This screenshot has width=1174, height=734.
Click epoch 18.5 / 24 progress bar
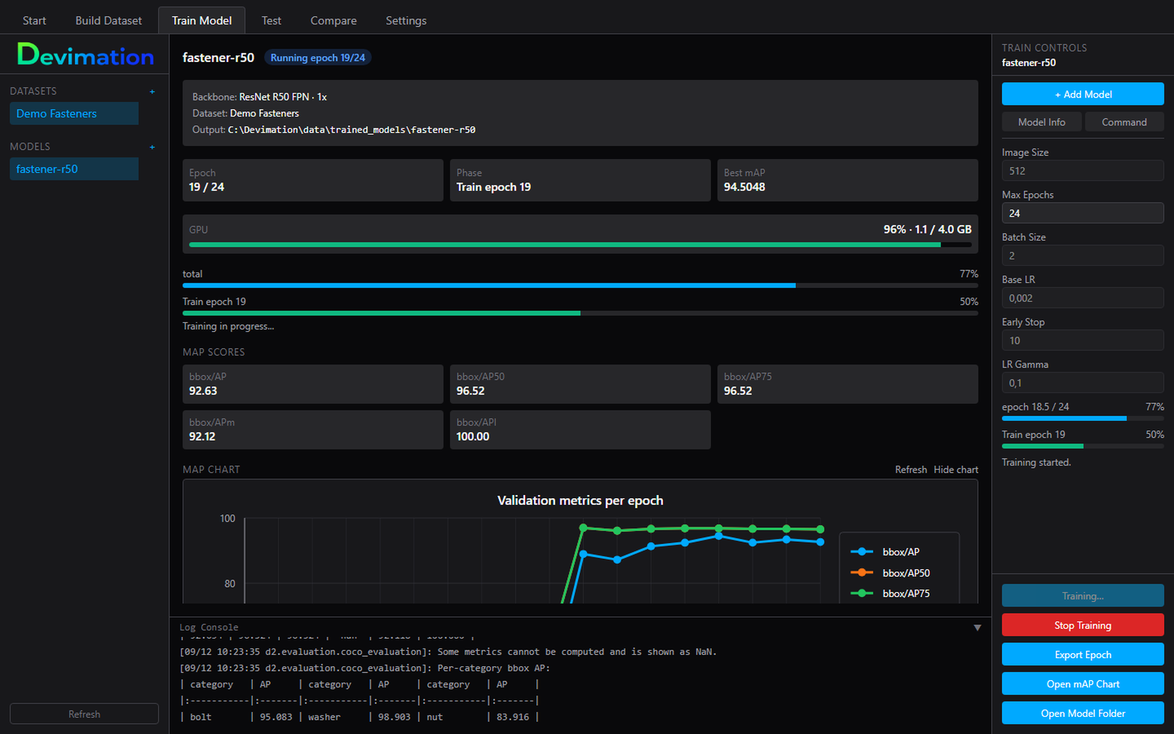point(1083,419)
